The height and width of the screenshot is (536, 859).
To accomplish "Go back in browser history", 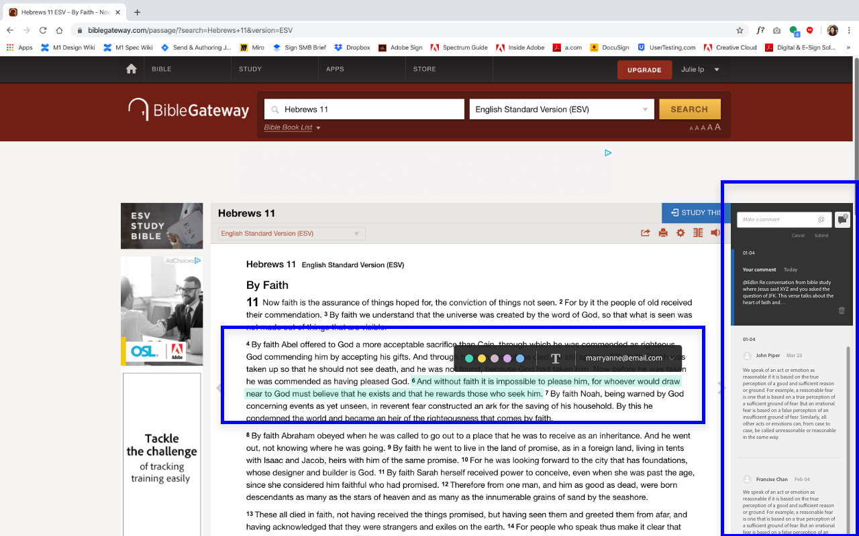I will 10,30.
